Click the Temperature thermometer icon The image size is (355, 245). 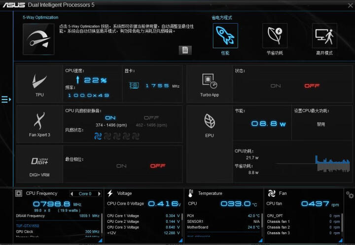(191, 193)
